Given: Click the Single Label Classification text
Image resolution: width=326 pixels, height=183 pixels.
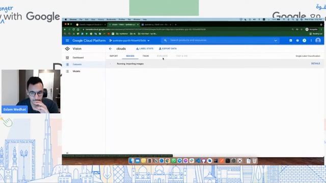Looking at the screenshot, I should (x=308, y=56).
